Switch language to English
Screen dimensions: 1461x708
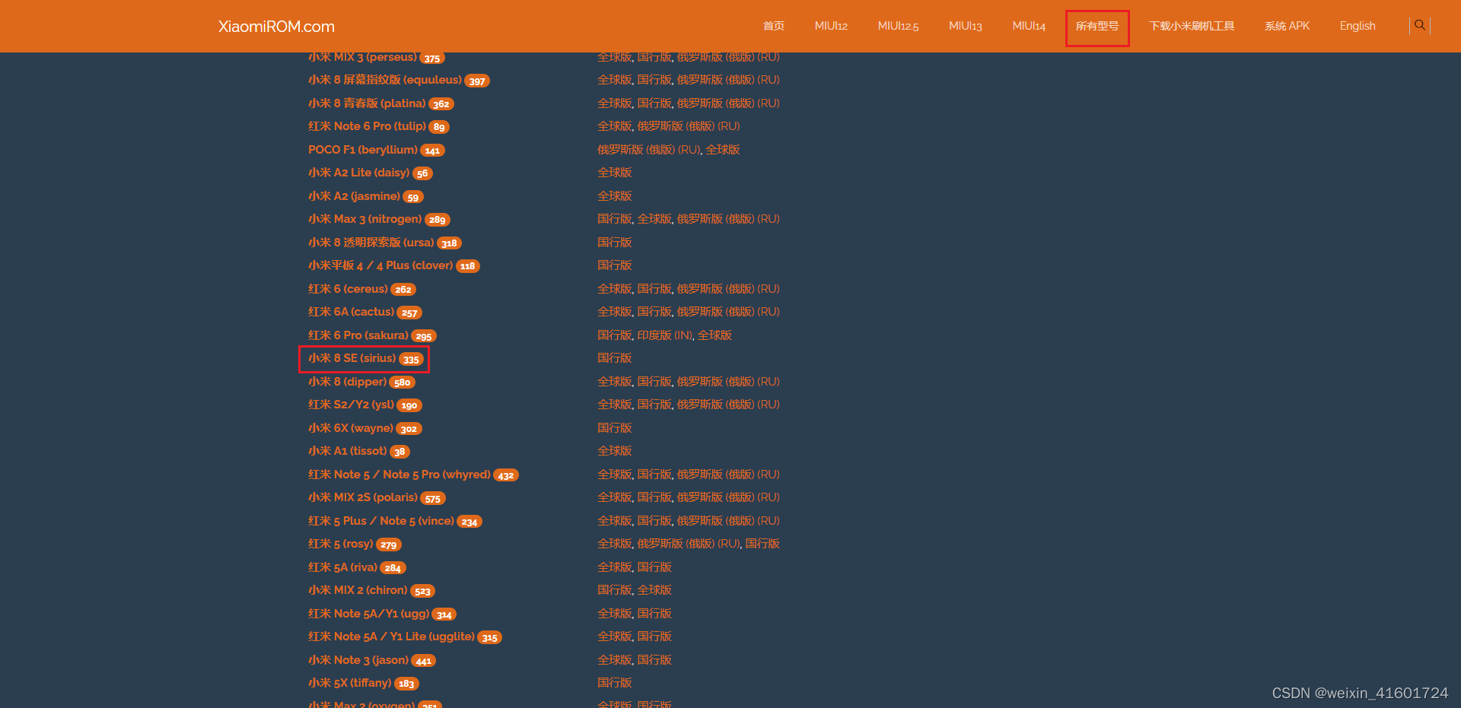pyautogui.click(x=1358, y=26)
